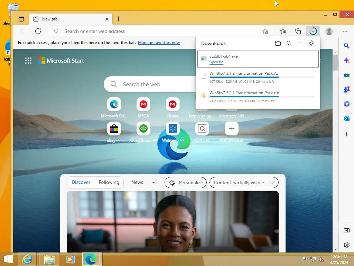354x266 pixels.
Task: Open the Collections icon
Action: tap(298, 31)
